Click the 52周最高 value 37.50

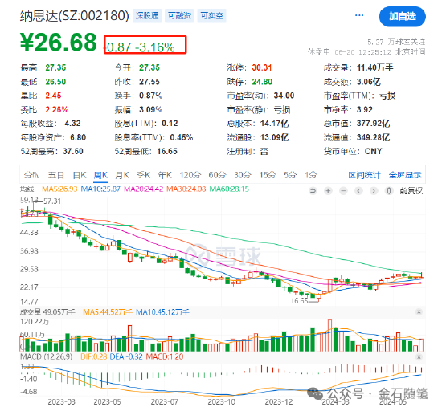(73, 151)
